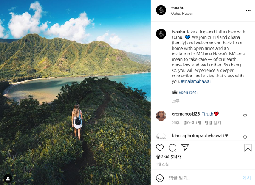
Task: Open the Oahu, Hawaii location link
Action: click(x=182, y=14)
